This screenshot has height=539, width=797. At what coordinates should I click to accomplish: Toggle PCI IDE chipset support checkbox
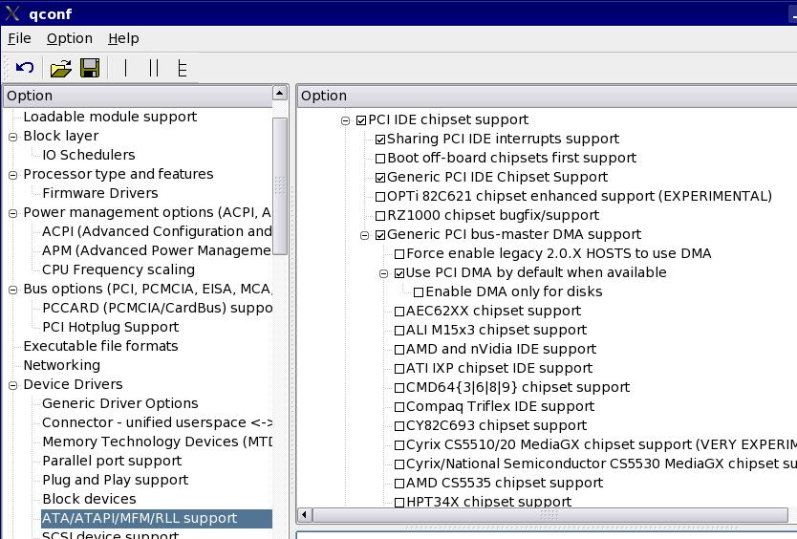point(361,120)
